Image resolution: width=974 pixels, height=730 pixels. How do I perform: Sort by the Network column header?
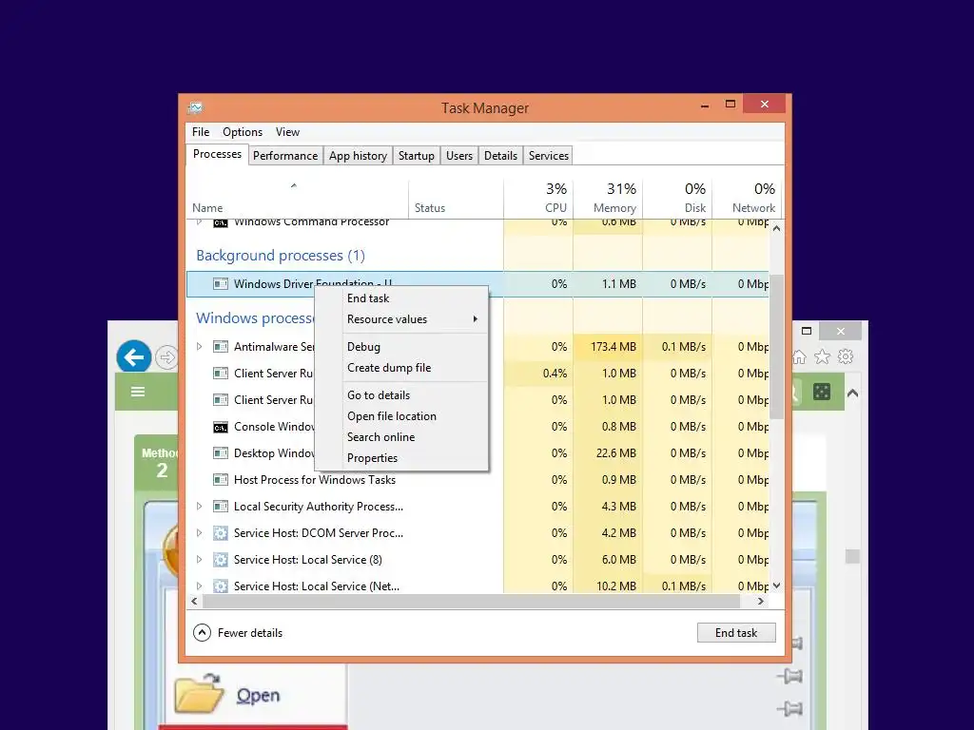[x=747, y=198]
